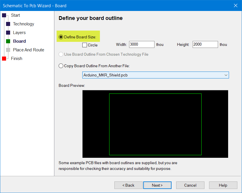Click the 'Height:' label
This screenshot has width=242, height=193.
coord(183,44)
